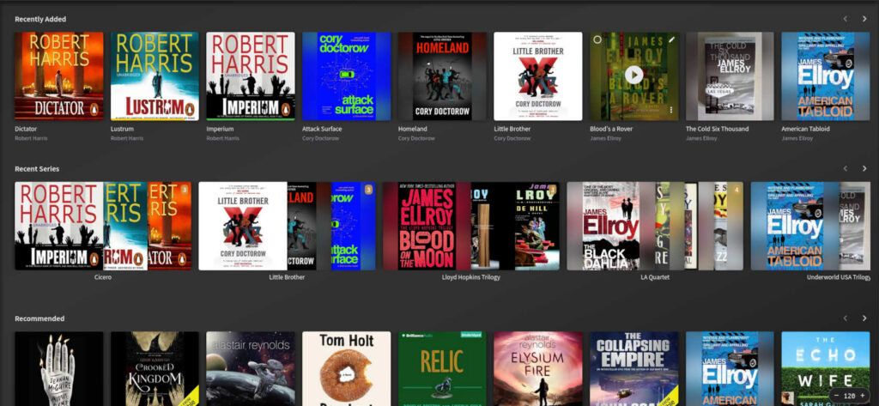879x406 pixels.
Task: Open the skeleton hand candle cover
Action: coord(59,368)
